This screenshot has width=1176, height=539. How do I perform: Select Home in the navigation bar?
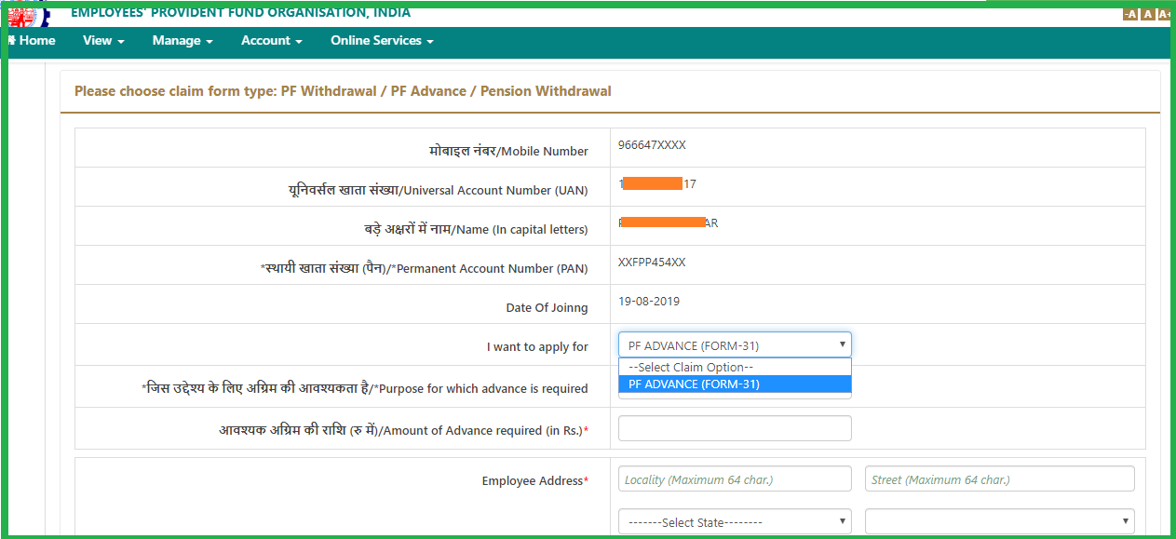click(31, 41)
